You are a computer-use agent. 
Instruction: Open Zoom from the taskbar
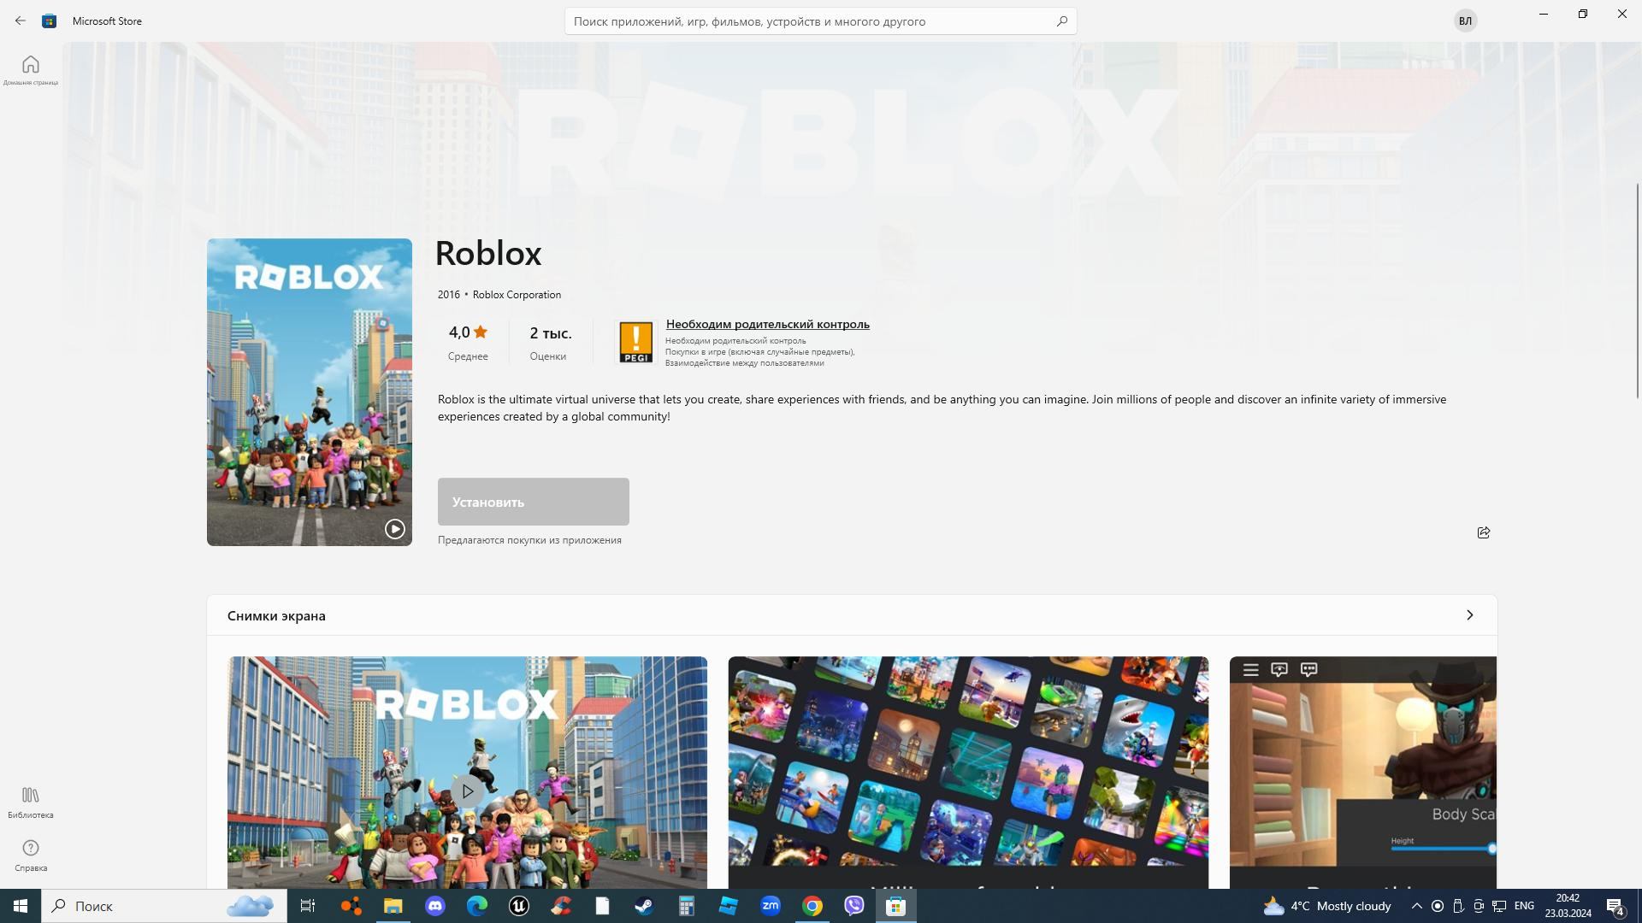click(x=771, y=906)
